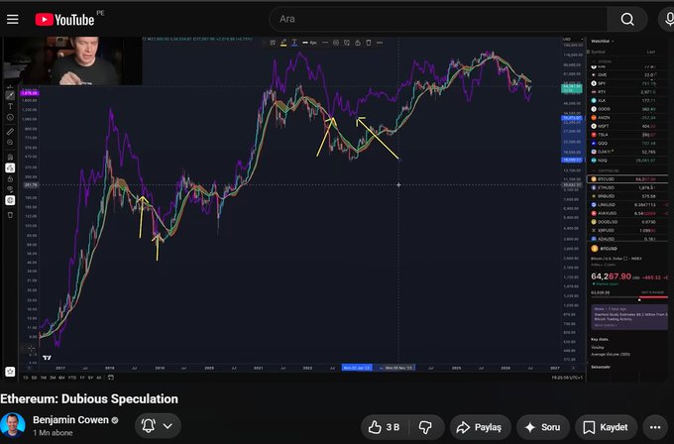Select TSLA in the watchlist
Viewport: 674px width, 444px height.
click(x=627, y=135)
